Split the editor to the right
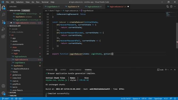 [x=171, y=7]
